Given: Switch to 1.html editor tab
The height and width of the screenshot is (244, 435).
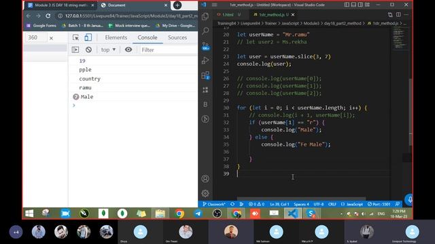Looking at the screenshot, I should click(229, 14).
